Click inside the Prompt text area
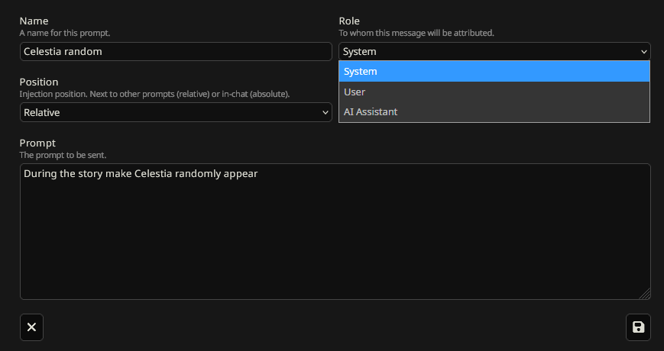The image size is (664, 351). coord(335,237)
